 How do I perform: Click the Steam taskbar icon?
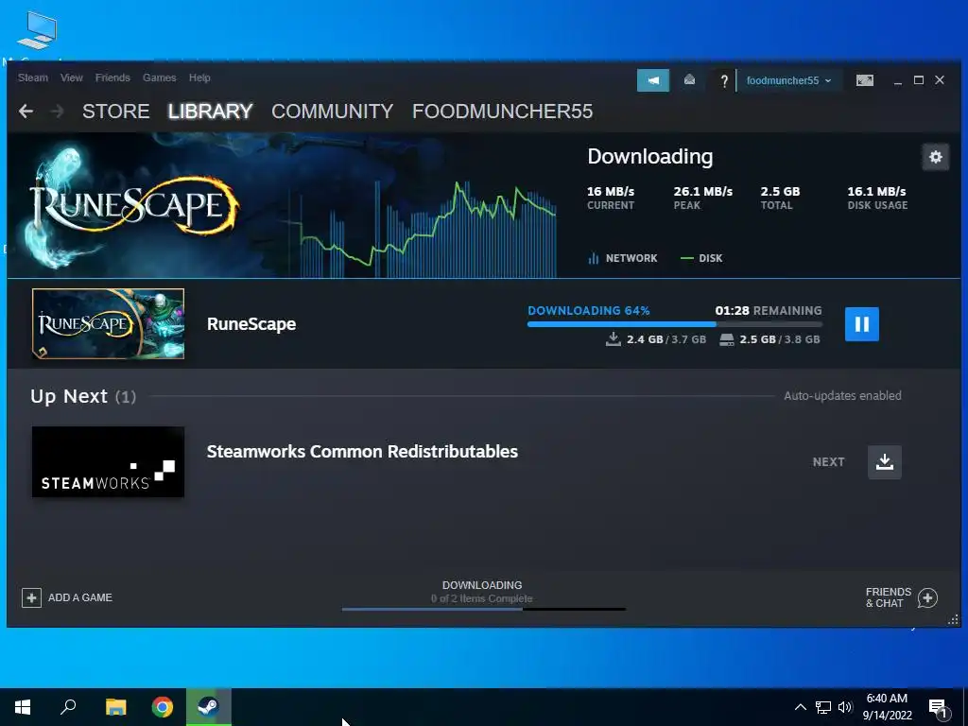pos(209,707)
